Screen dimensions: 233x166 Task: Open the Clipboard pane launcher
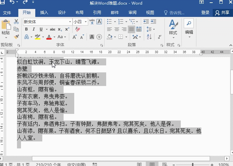pyautogui.click(x=19, y=45)
